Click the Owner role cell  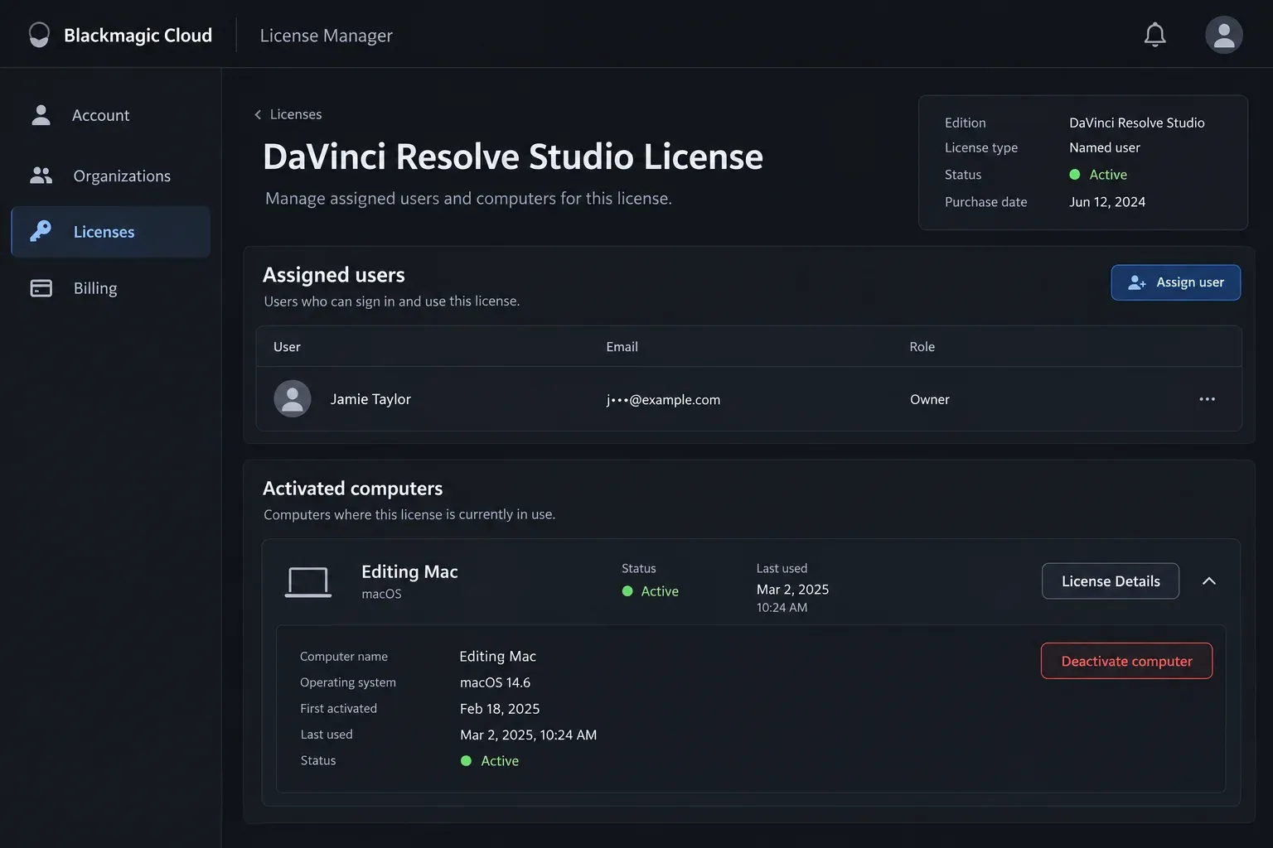(929, 399)
